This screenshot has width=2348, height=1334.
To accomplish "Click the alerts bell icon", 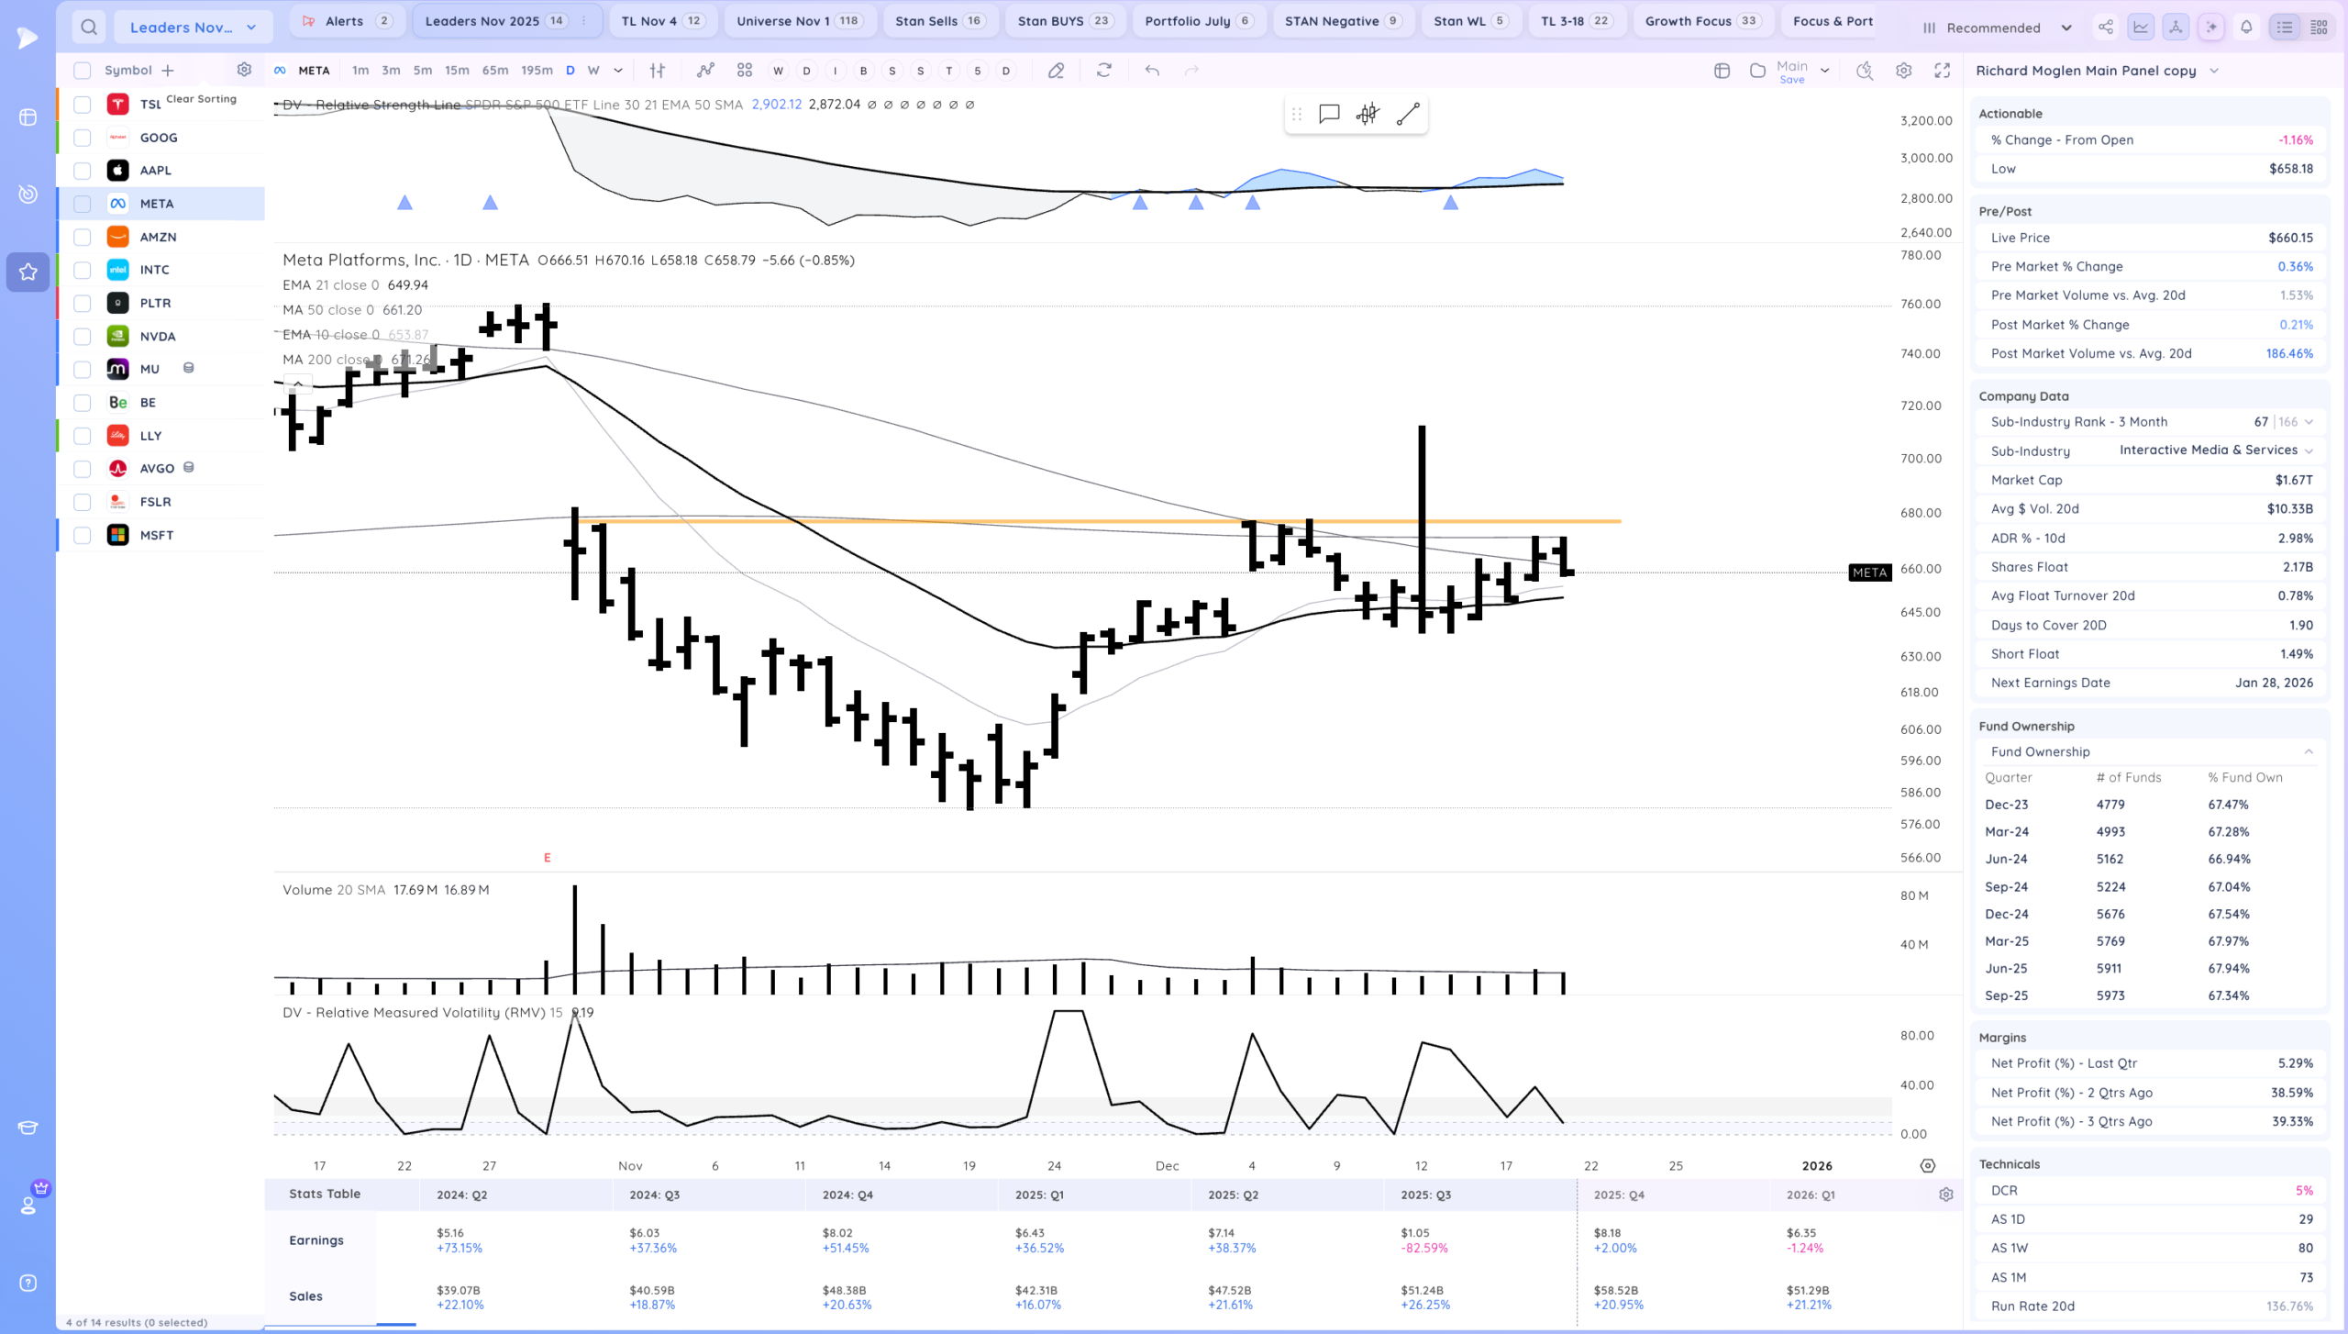I will (x=2246, y=28).
